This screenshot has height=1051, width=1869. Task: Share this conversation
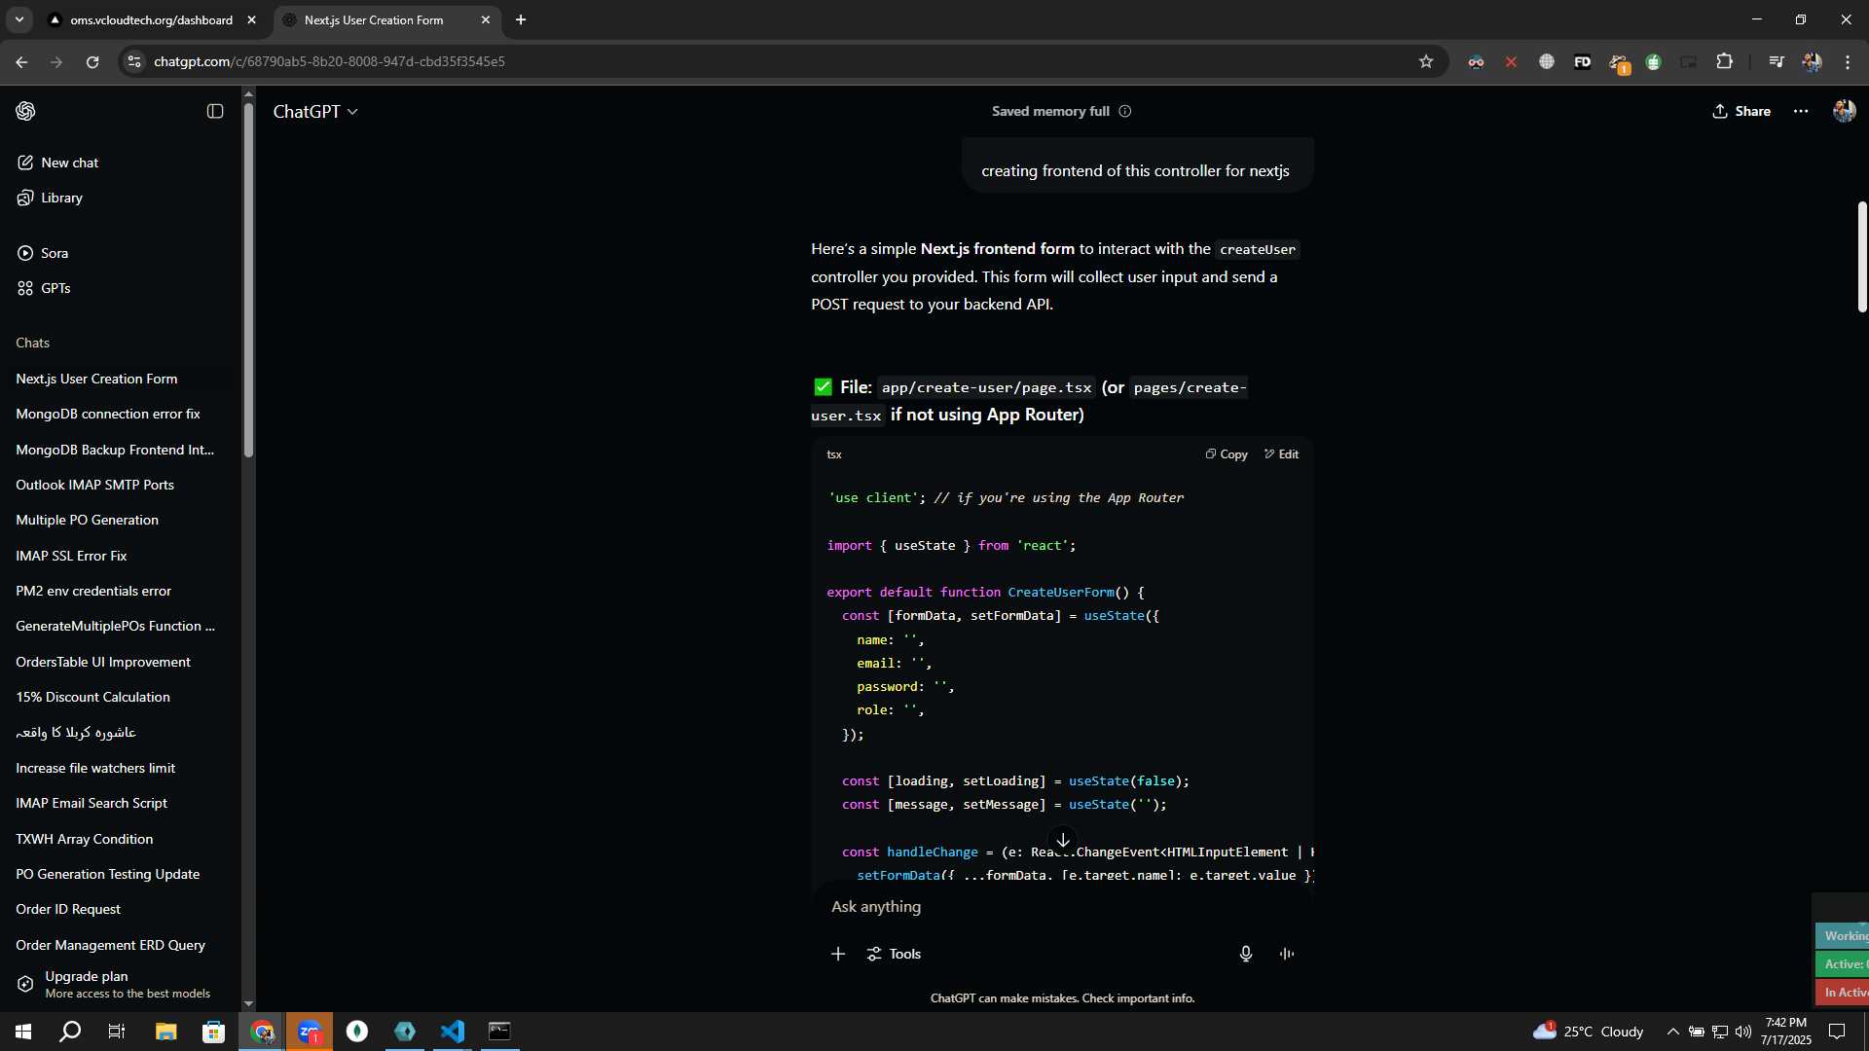1741,111
